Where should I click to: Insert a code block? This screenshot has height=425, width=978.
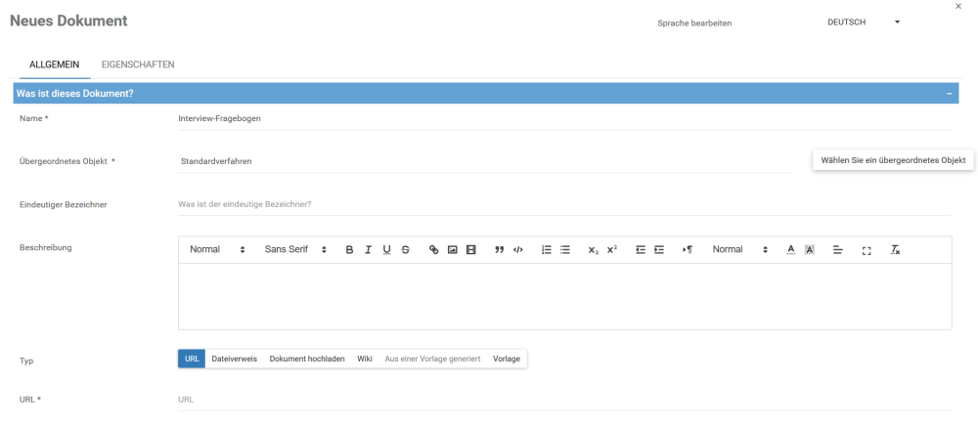517,250
